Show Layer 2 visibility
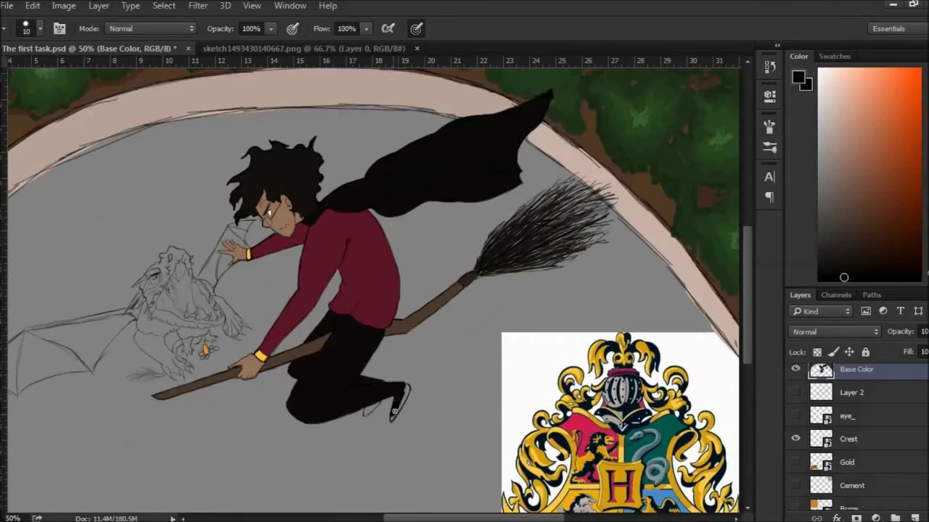The image size is (929, 522). [795, 392]
